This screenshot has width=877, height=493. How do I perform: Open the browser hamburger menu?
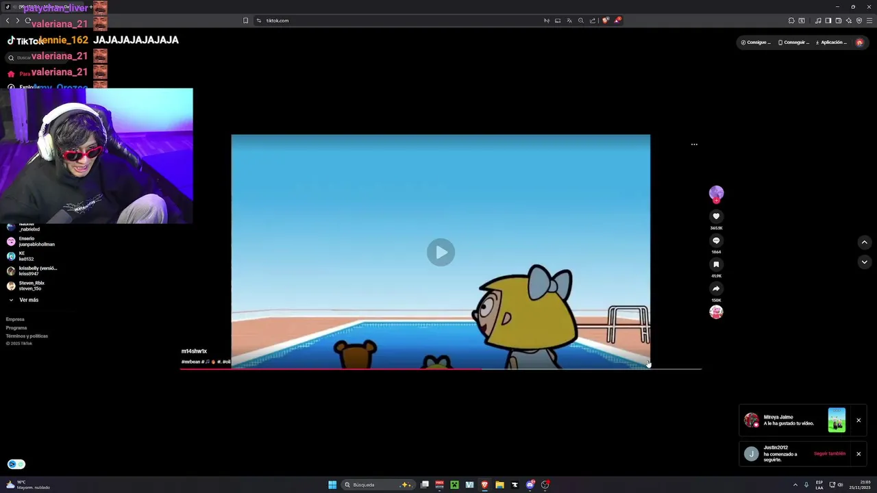pyautogui.click(x=869, y=21)
